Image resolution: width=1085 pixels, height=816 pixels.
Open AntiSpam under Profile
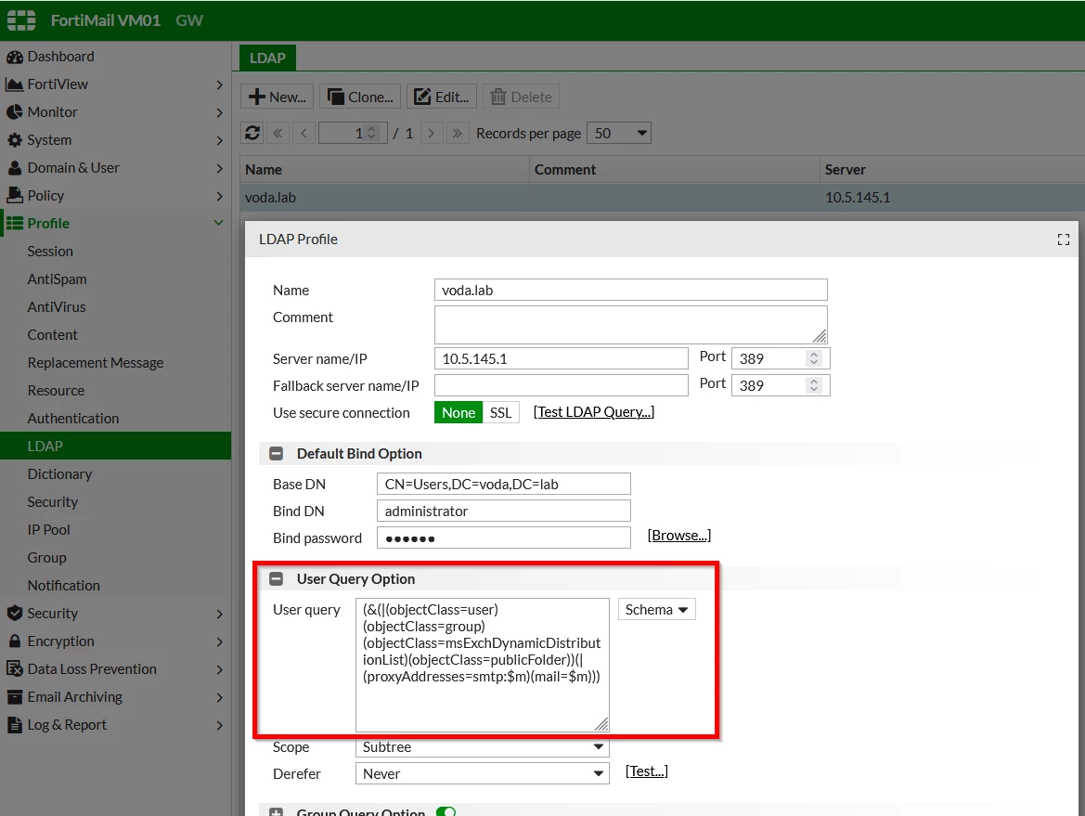58,278
